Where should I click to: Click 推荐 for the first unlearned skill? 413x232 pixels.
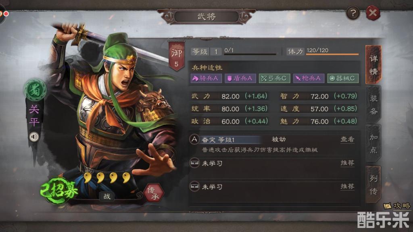[x=347, y=163]
